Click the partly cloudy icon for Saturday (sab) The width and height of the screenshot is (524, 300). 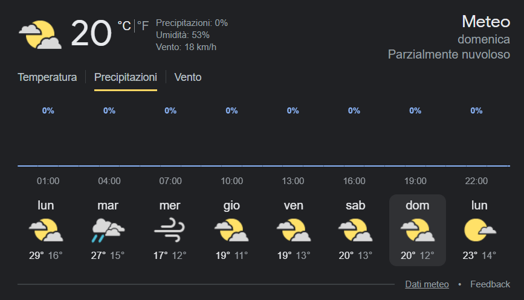click(355, 231)
